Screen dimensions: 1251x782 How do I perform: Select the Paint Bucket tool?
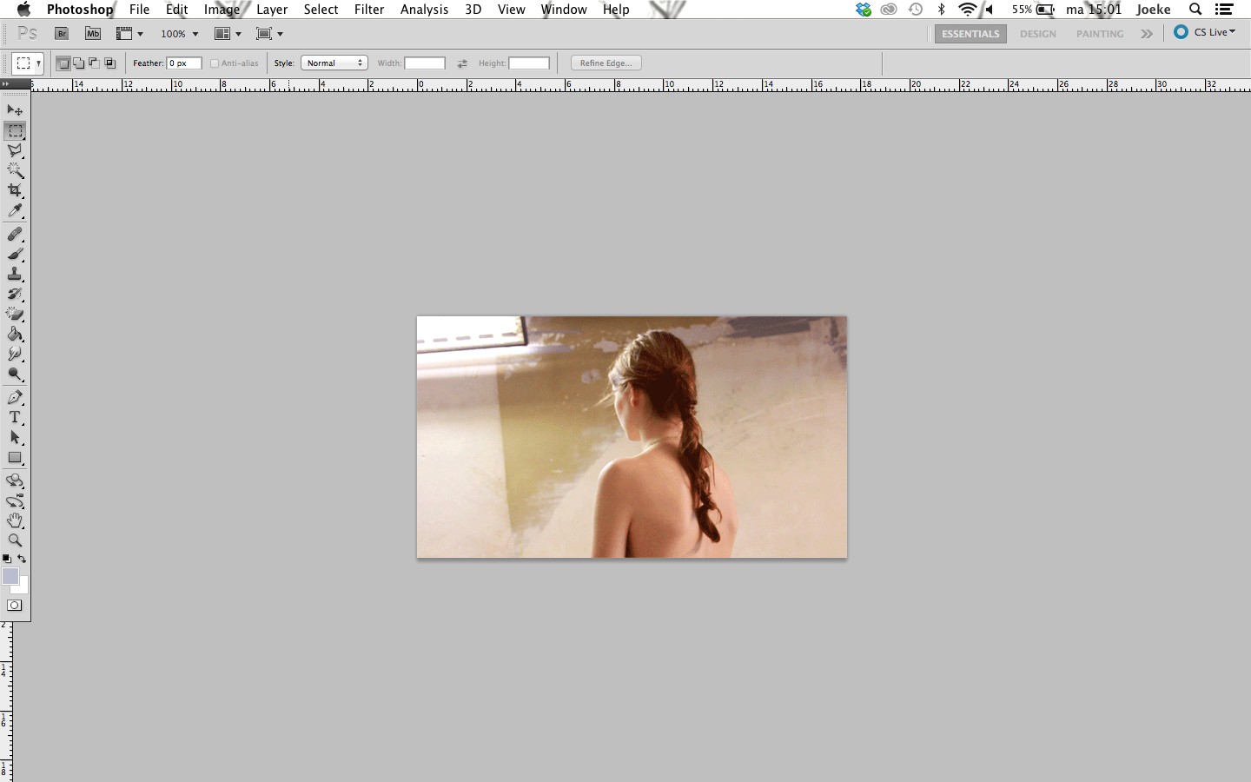pos(15,335)
